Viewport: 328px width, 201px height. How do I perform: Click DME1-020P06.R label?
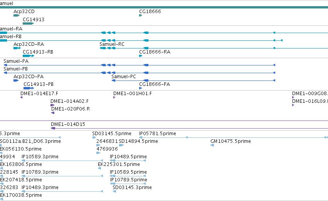71,109
